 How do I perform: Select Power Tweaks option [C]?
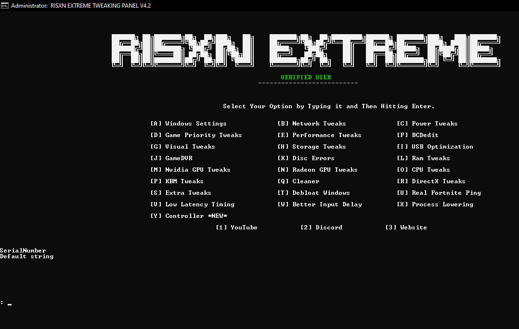[428, 123]
